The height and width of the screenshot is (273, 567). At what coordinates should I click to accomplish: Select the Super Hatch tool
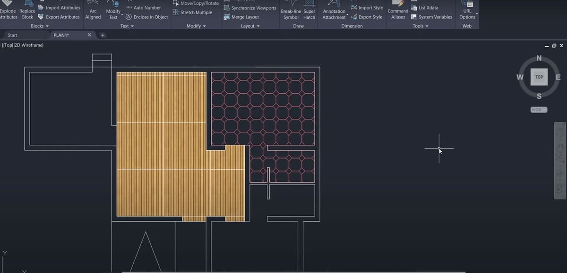point(309,10)
